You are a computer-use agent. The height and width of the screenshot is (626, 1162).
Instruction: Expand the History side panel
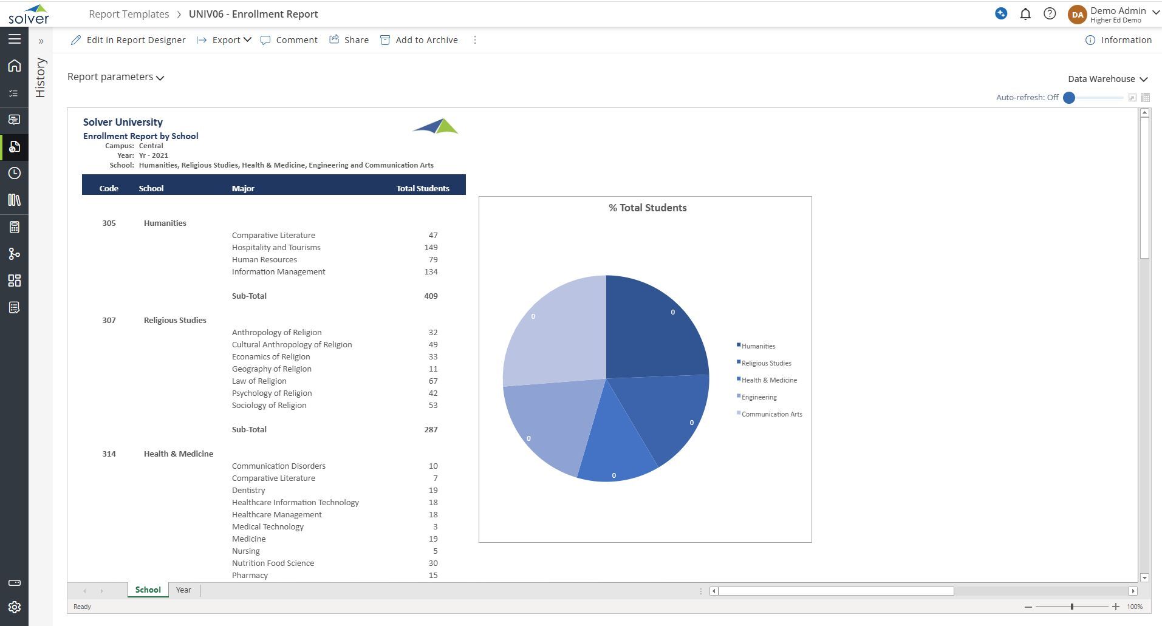click(41, 41)
